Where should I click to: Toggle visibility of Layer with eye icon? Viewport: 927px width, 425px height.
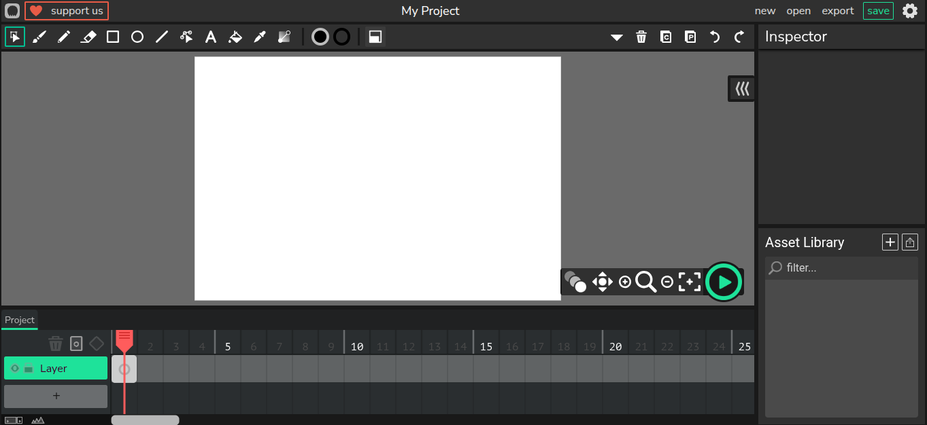coord(15,368)
